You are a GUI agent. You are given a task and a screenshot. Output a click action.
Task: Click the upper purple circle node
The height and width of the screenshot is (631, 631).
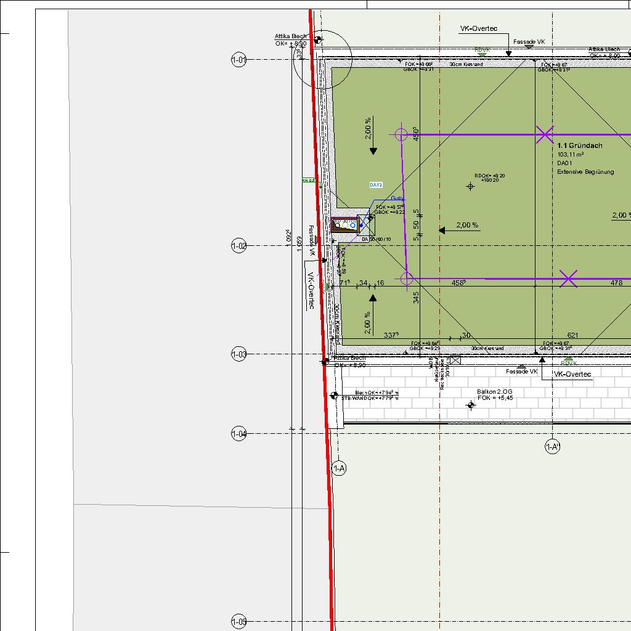pos(401,134)
